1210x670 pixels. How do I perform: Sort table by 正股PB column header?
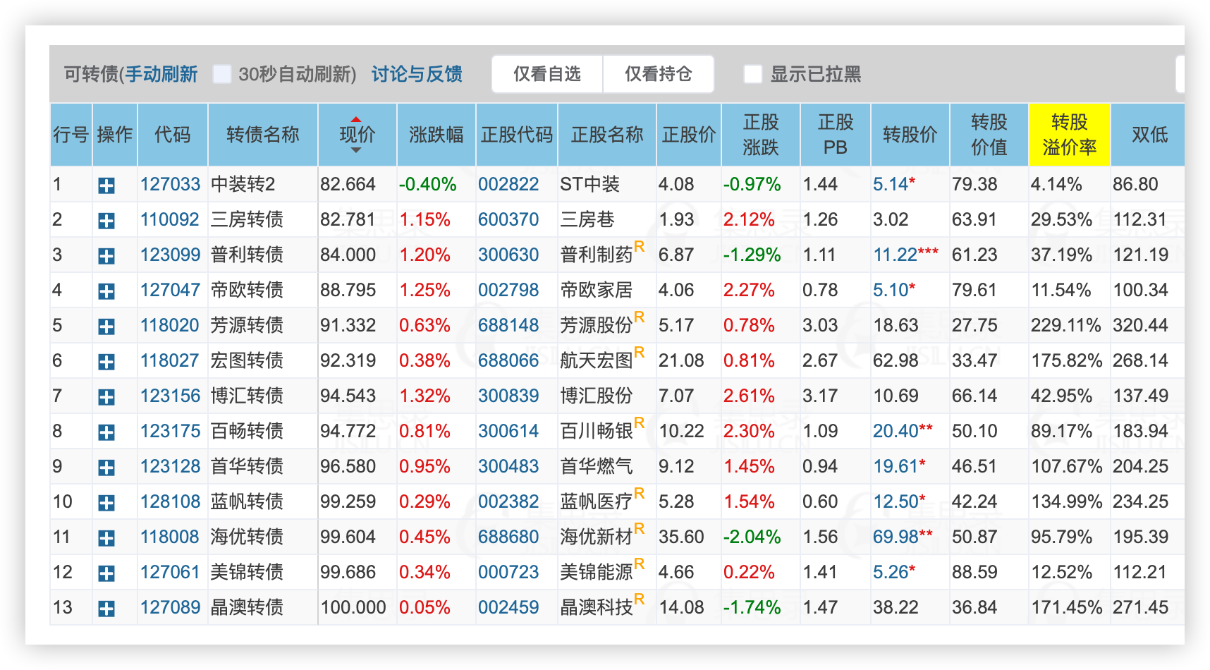(836, 135)
